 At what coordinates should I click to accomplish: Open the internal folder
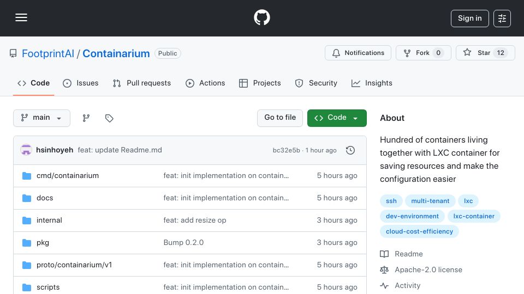coord(49,220)
